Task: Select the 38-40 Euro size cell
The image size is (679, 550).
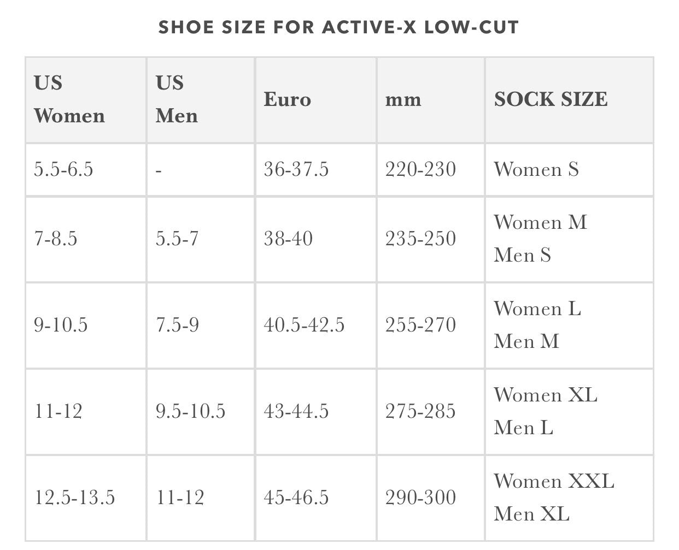Action: coord(288,239)
